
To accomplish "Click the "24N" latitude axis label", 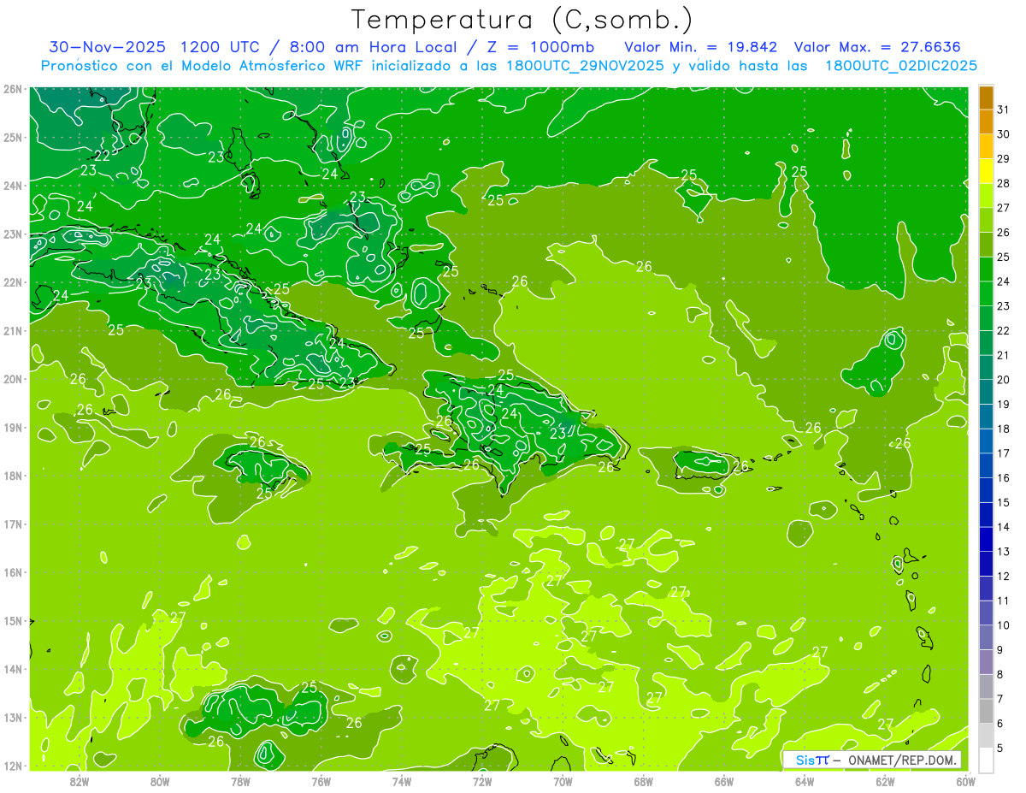I will pyautogui.click(x=12, y=186).
